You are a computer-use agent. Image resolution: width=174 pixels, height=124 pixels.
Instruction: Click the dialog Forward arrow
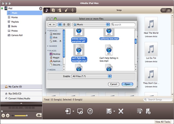tap(54, 25)
